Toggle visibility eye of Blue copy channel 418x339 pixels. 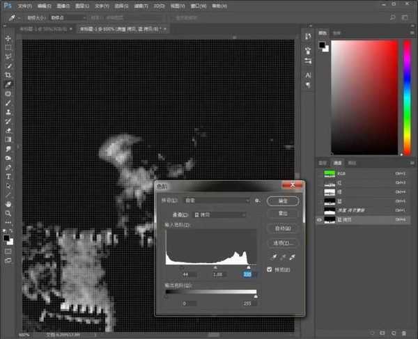click(320, 219)
